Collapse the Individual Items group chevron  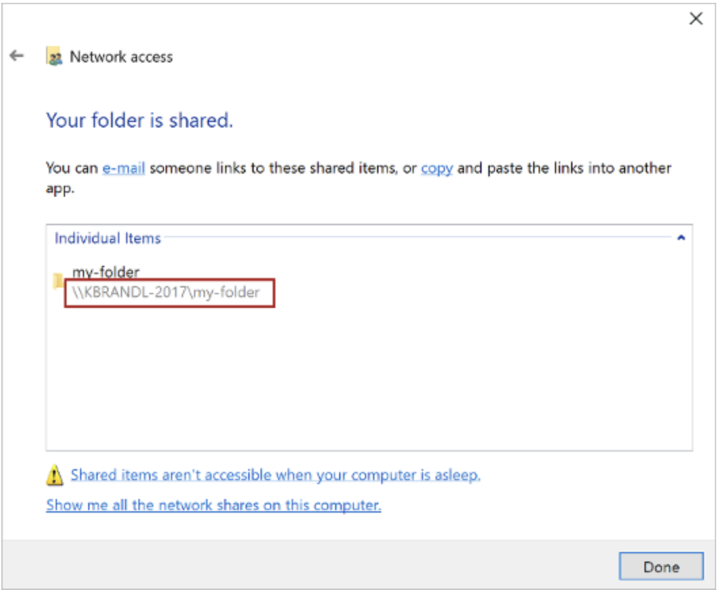(x=681, y=238)
